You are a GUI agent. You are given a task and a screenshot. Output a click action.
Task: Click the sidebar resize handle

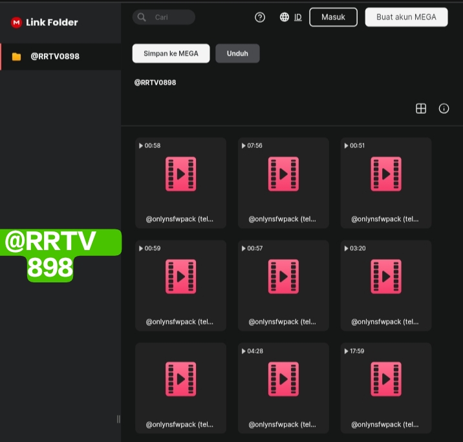[x=118, y=419]
